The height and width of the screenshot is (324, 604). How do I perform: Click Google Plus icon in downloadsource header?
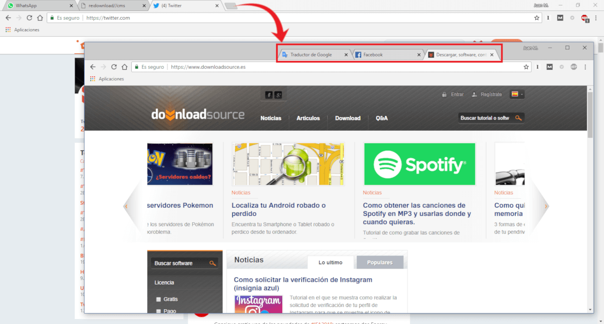[278, 95]
